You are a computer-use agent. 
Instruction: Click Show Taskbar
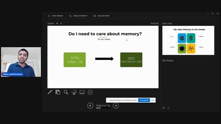56,16
